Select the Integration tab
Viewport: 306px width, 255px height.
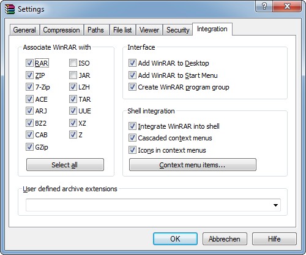point(212,29)
